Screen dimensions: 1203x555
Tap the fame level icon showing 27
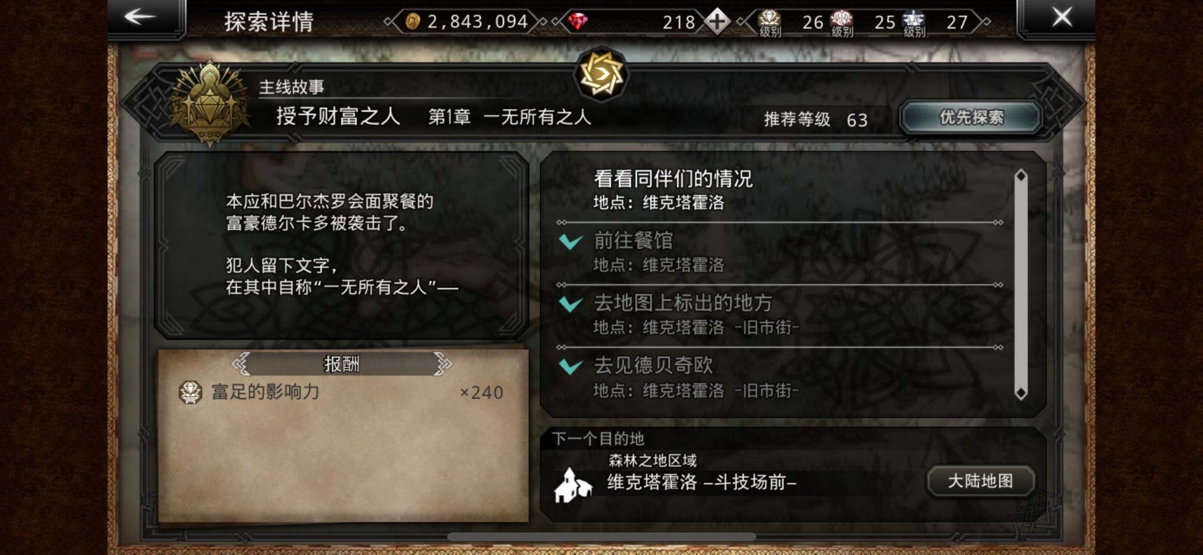click(914, 23)
